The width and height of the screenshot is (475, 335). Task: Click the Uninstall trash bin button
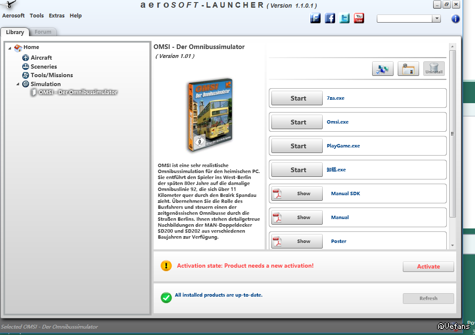pyautogui.click(x=434, y=69)
